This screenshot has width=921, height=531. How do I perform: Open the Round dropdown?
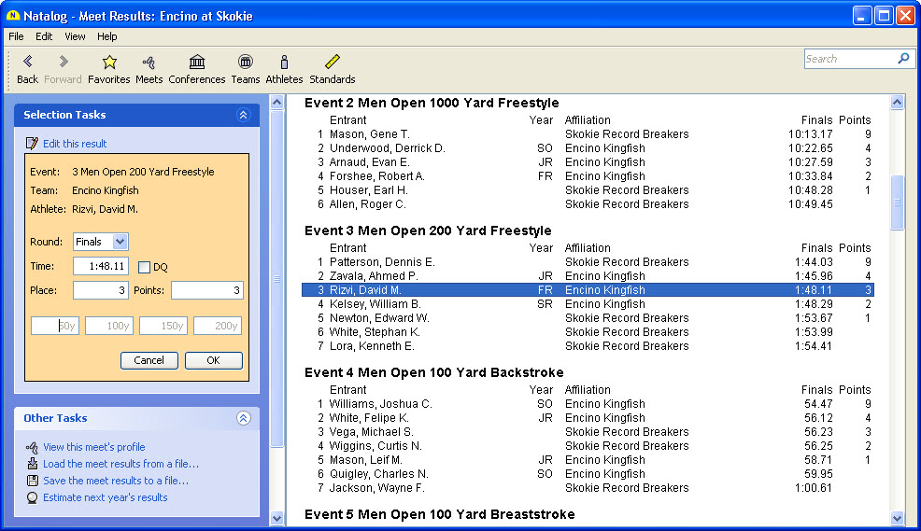[120, 242]
